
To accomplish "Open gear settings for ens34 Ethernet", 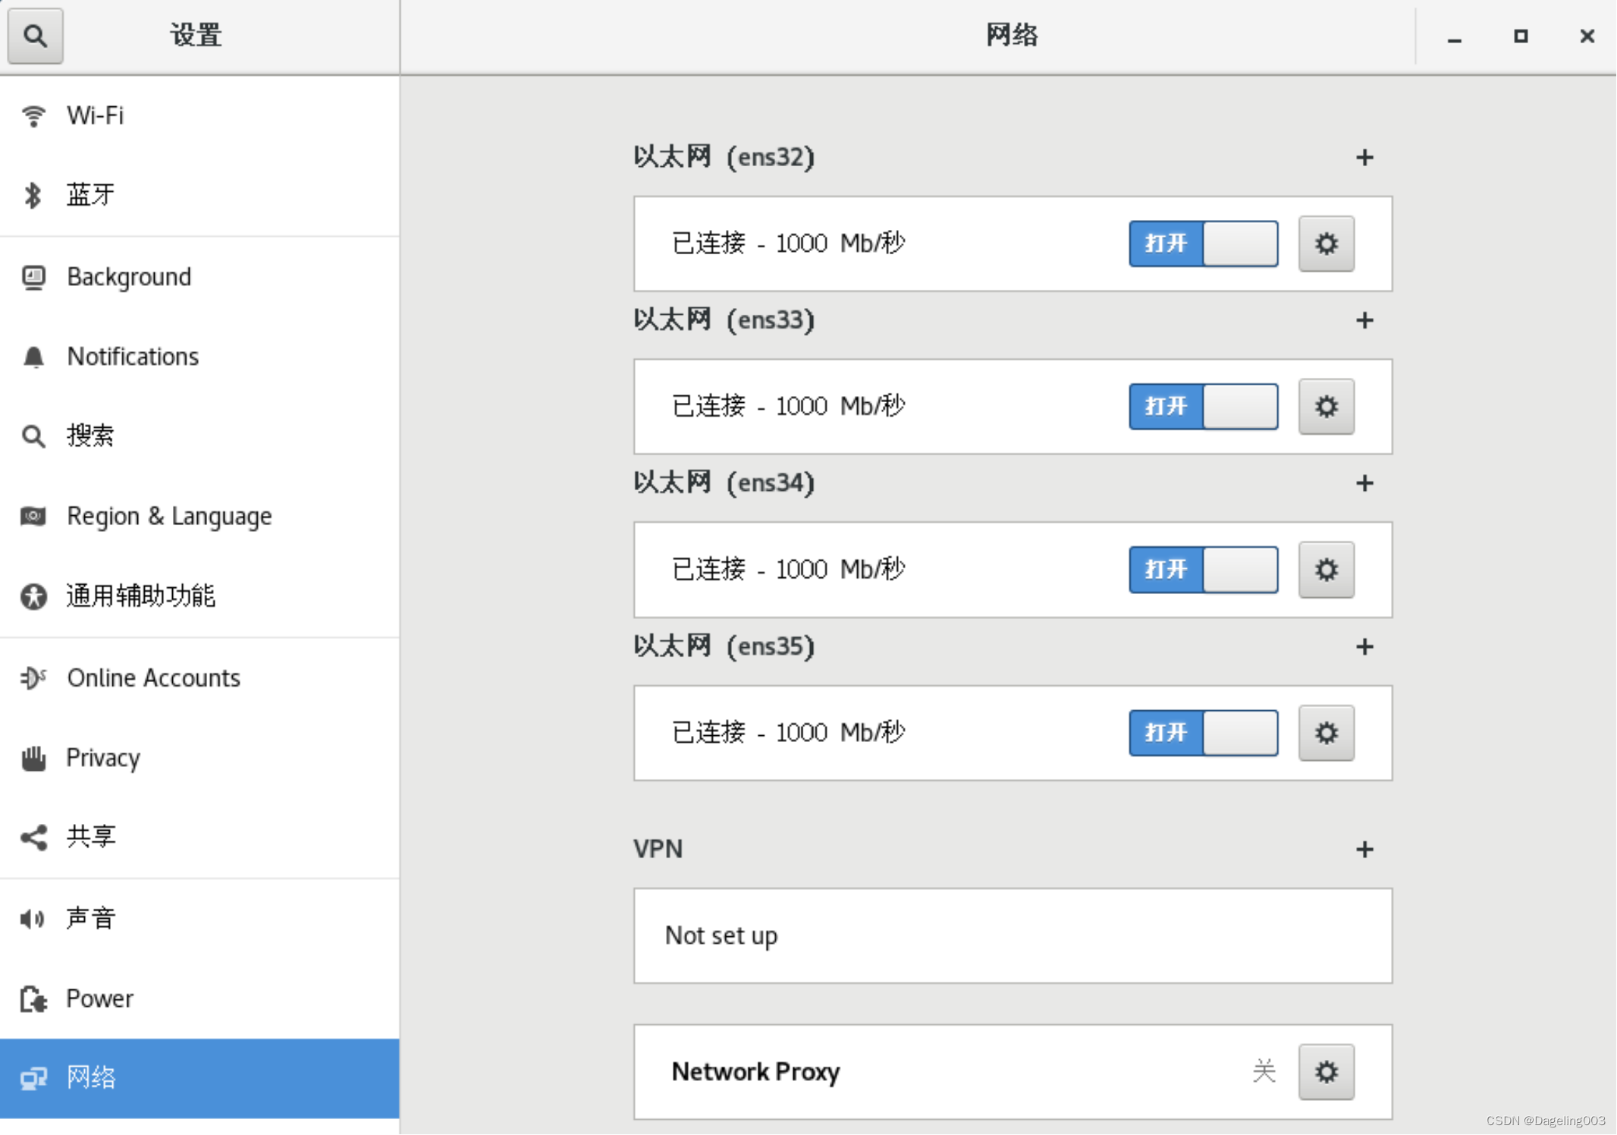I will [1326, 570].
